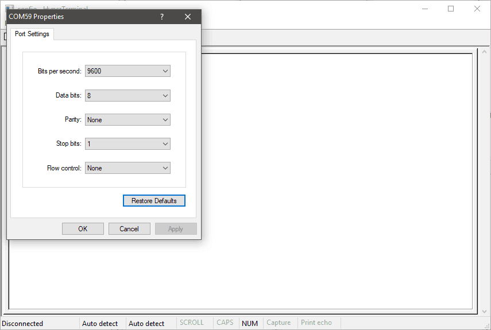Click the question mark help button
The height and width of the screenshot is (330, 491).
(x=161, y=17)
